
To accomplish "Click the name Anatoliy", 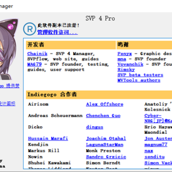I will tap(156, 104).
